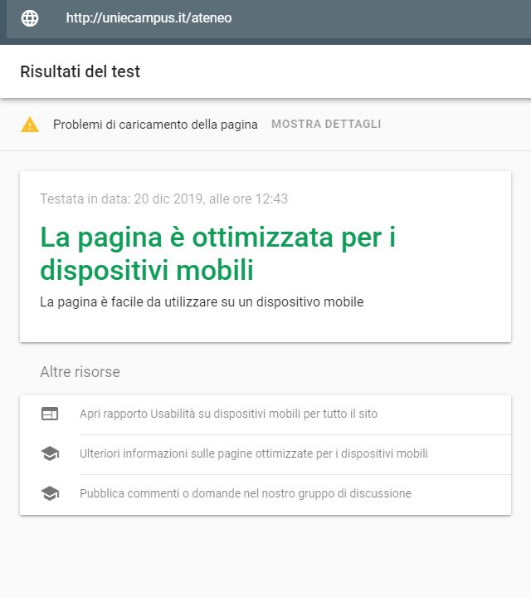Click the green 'La pagina è ottimizzata' headline
This screenshot has width=531, height=598.
click(x=218, y=253)
